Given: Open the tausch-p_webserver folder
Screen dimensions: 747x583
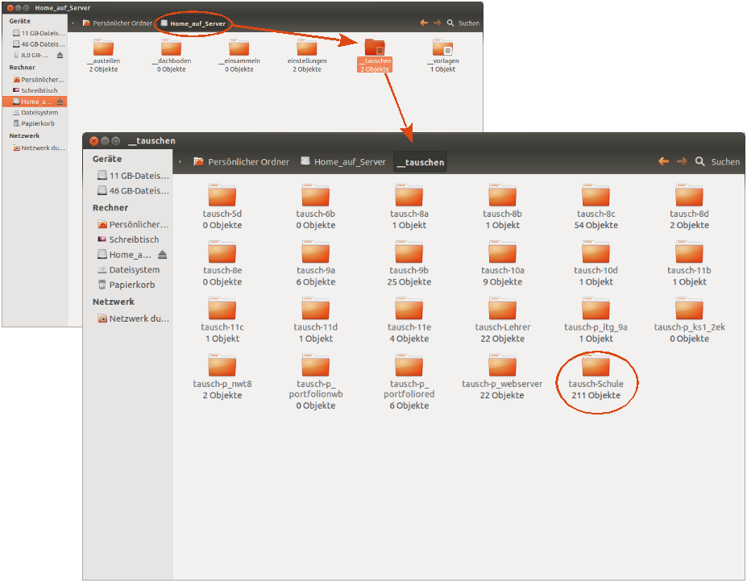Looking at the screenshot, I should (502, 367).
